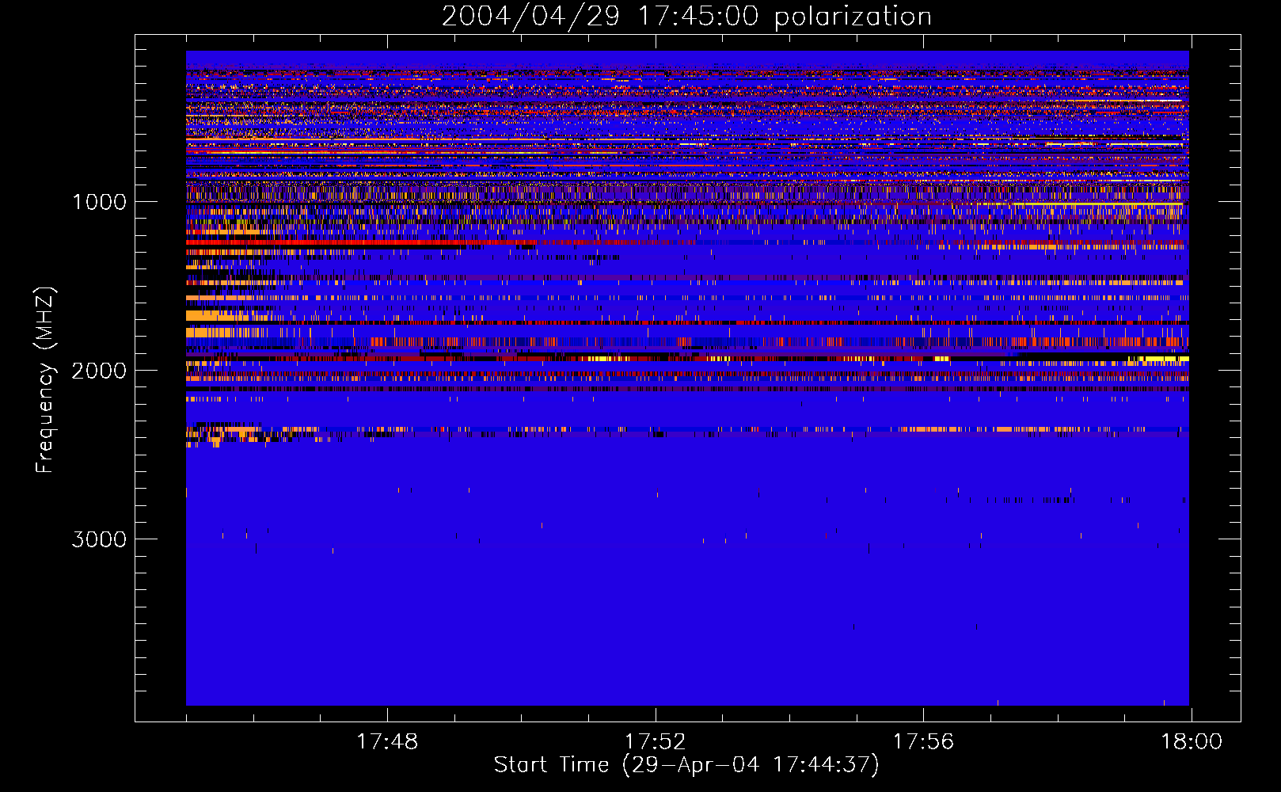Click the 1000 frequency tick label
The height and width of the screenshot is (792, 1281).
(x=99, y=202)
